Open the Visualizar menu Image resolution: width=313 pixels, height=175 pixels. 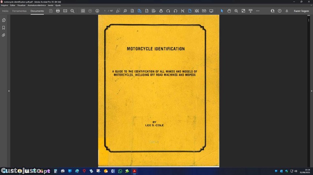coord(21,5)
